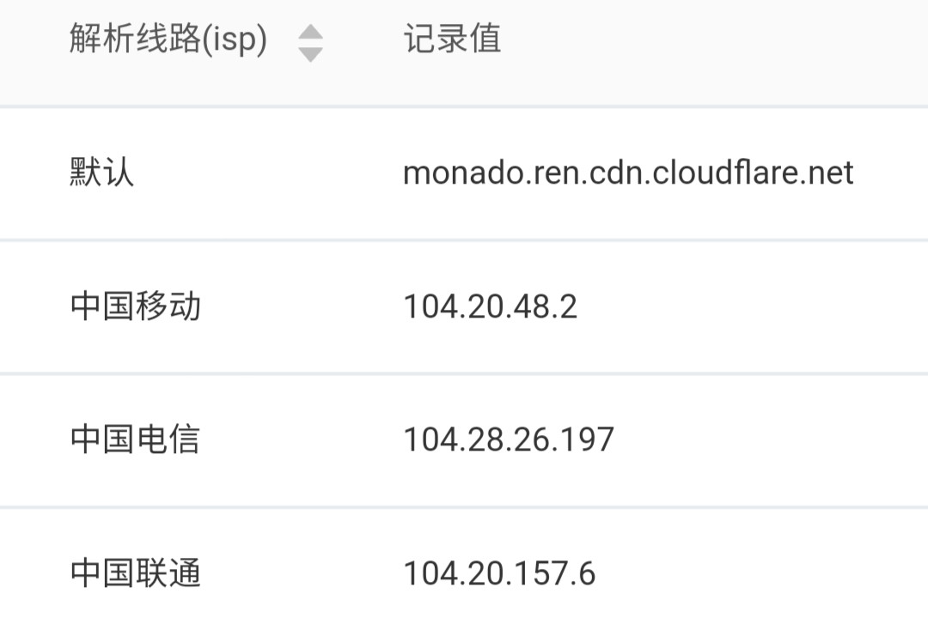This screenshot has width=928, height=618.
Task: Select the 中国电信 line cell
Action: click(135, 439)
